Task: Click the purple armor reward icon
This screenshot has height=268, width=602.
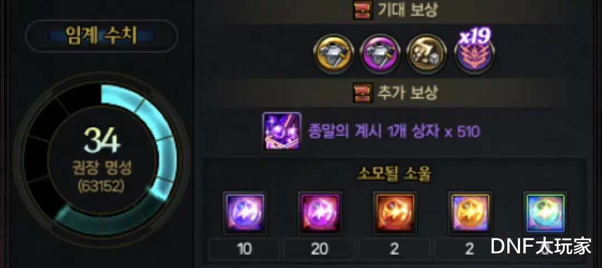Action: click(x=380, y=54)
